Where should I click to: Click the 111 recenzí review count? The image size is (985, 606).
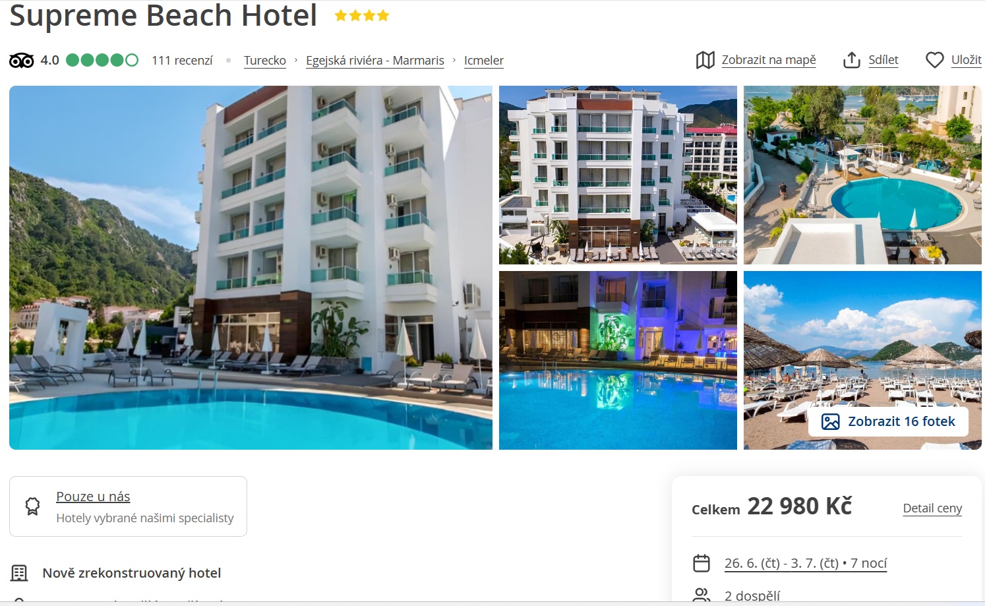coord(182,61)
